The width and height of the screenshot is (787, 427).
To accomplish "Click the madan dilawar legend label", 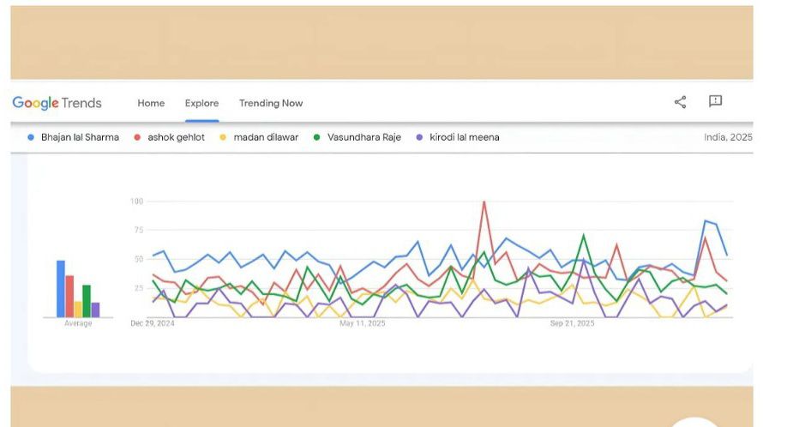I will pyautogui.click(x=266, y=137).
